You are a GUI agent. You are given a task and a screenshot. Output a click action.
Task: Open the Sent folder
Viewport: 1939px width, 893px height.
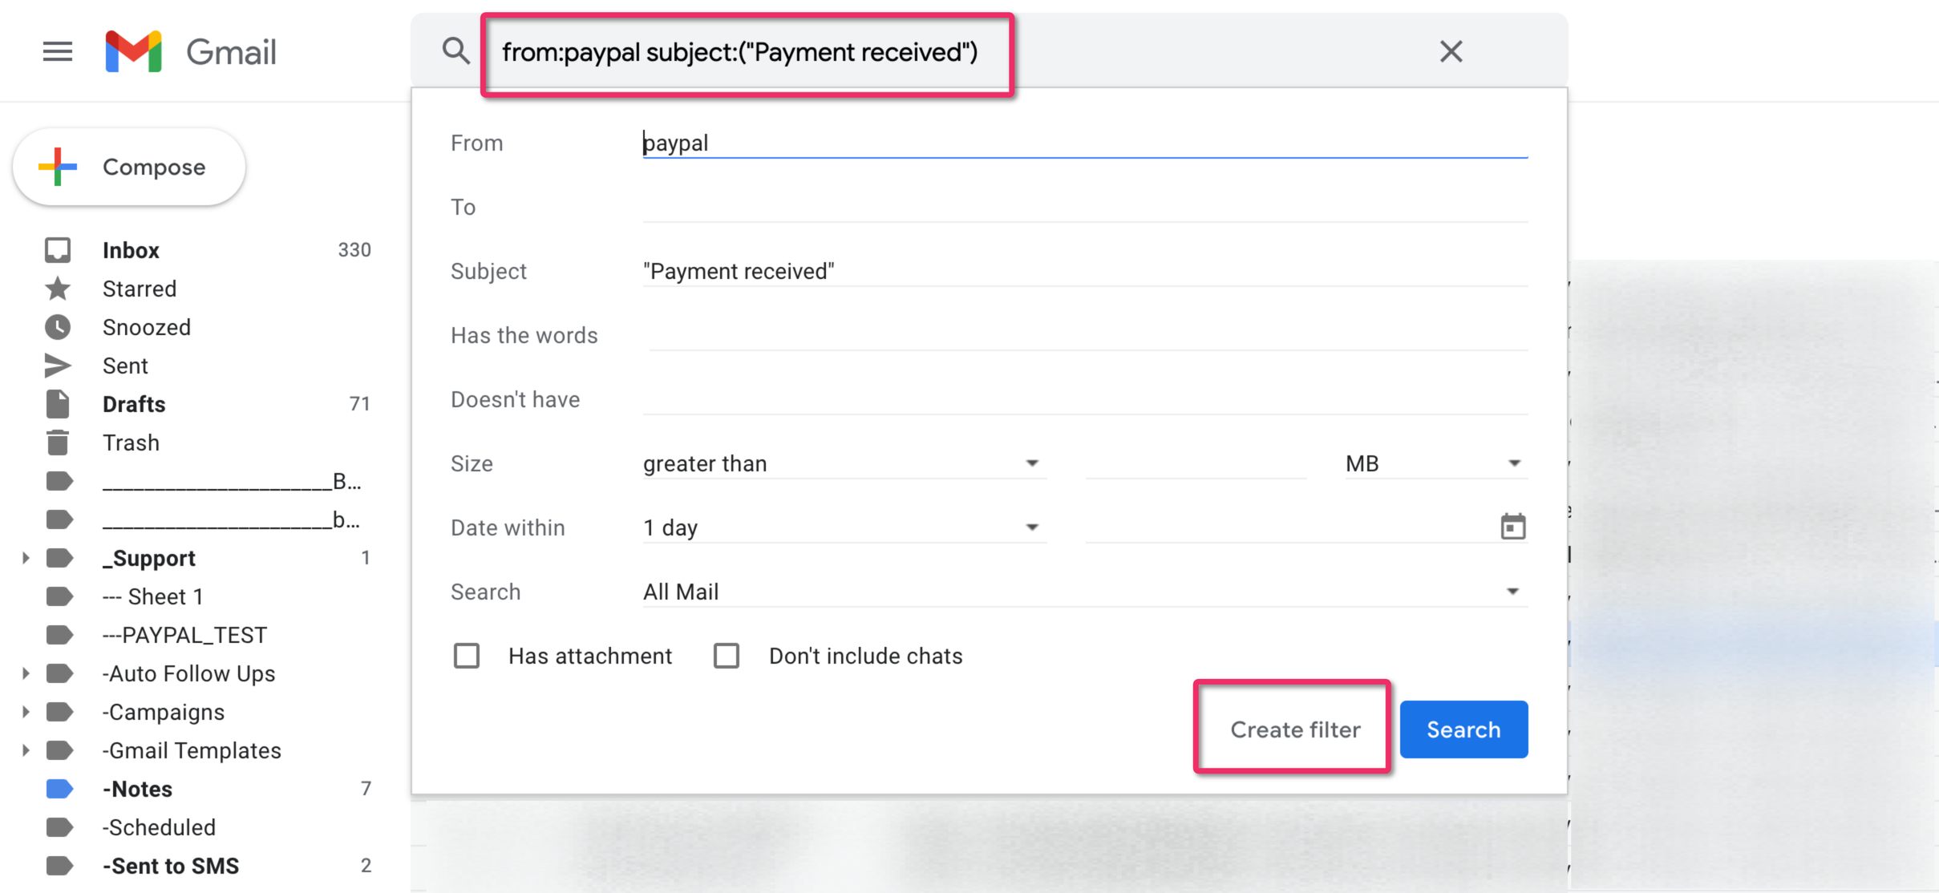(x=125, y=366)
